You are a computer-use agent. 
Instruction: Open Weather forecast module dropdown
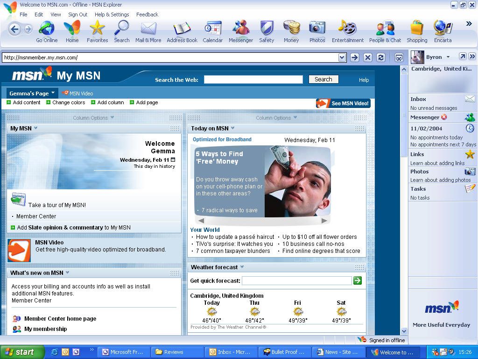coord(242,267)
